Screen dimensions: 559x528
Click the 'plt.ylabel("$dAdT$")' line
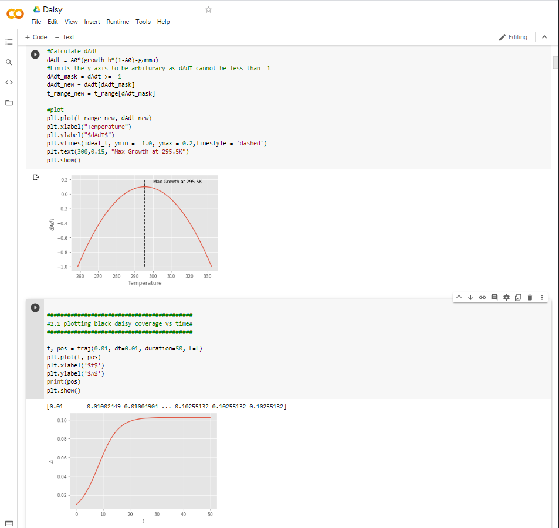tap(80, 135)
